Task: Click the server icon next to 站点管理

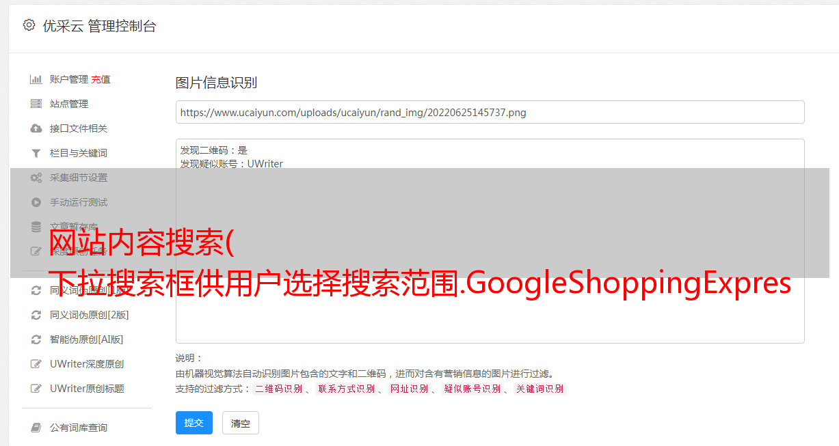Action: [x=36, y=104]
